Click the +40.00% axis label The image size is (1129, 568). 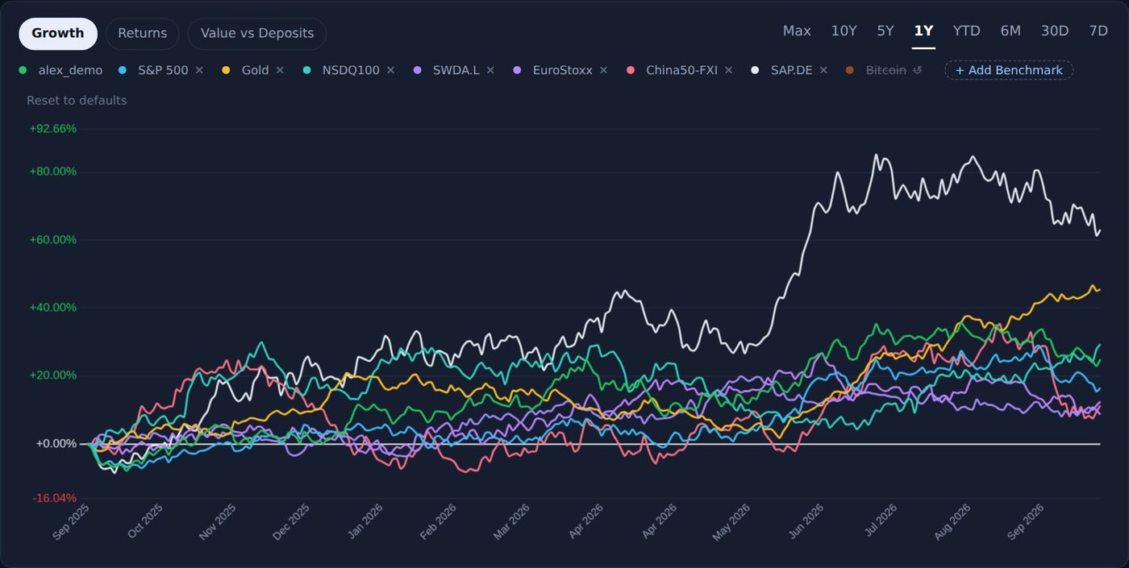pyautogui.click(x=53, y=308)
